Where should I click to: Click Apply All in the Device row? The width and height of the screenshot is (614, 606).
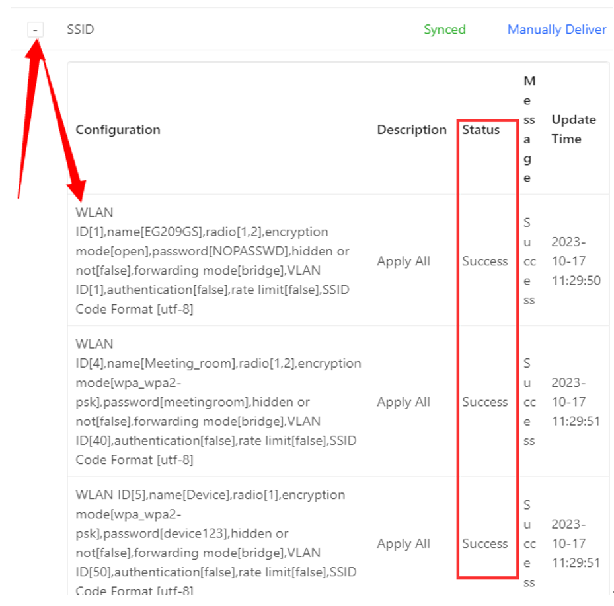click(403, 544)
